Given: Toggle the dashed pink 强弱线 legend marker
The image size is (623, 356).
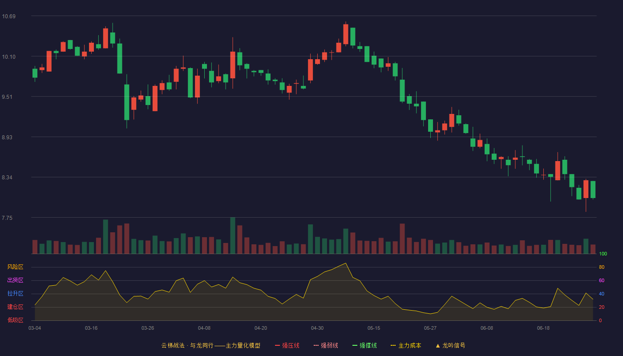Looking at the screenshot, I should point(316,345).
